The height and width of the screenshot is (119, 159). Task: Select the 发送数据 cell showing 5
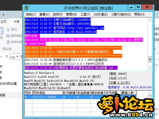84,97
